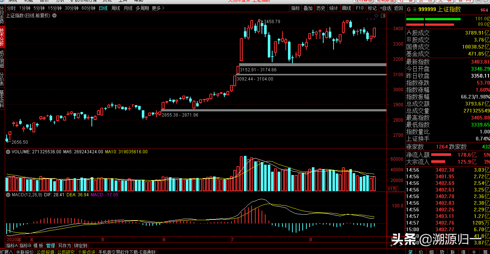Open the 多周期 multi-period view
The height and width of the screenshot is (254, 490).
[142, 8]
